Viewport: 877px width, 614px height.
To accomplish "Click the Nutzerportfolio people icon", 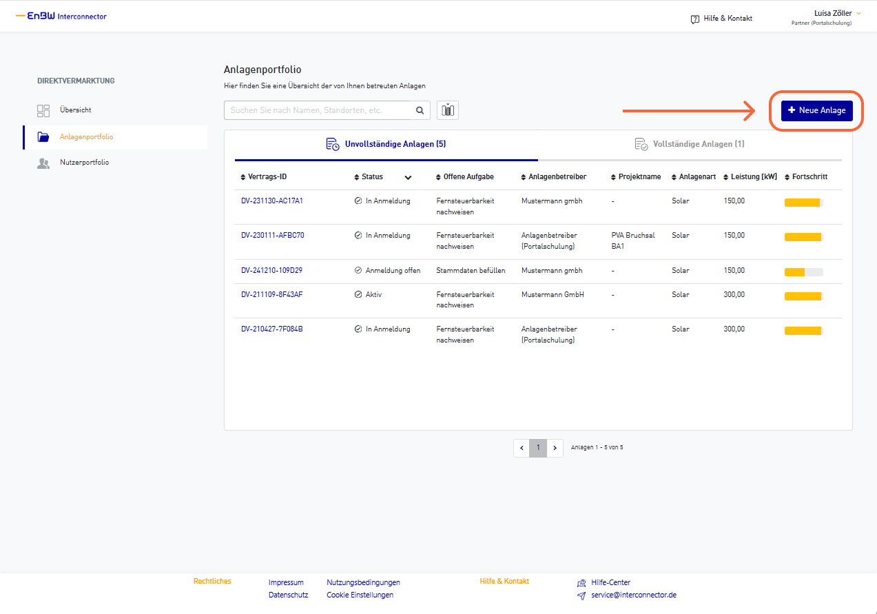I will tap(43, 163).
